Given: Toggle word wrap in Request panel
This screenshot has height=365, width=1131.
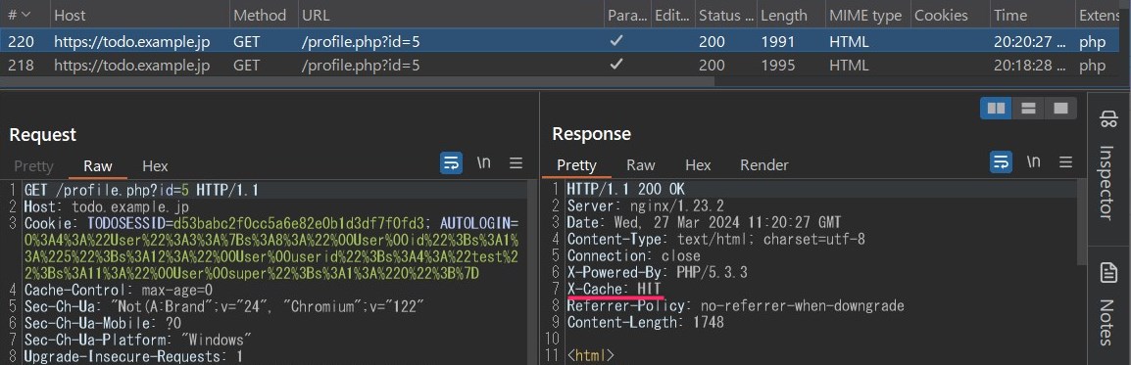Looking at the screenshot, I should [x=451, y=163].
